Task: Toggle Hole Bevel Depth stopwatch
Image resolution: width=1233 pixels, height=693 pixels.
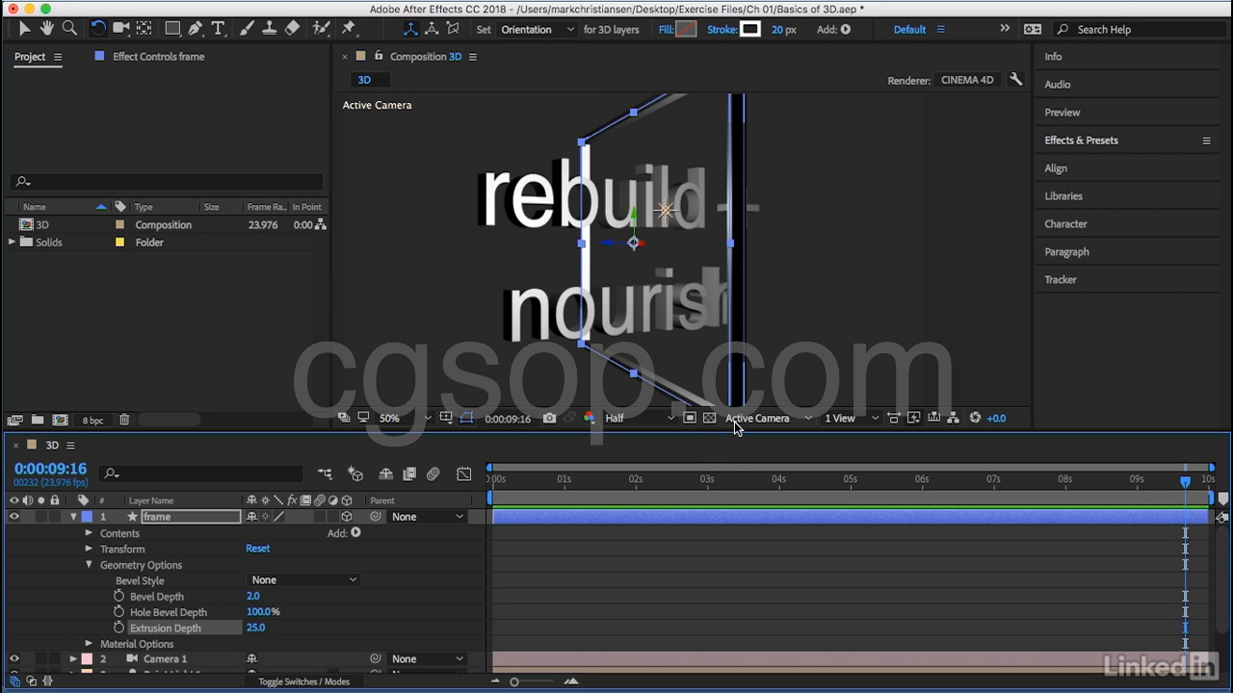Action: tap(119, 612)
